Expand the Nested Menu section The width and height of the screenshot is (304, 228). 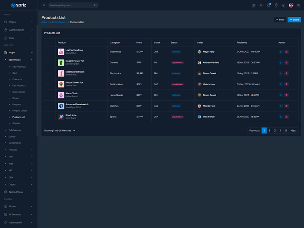18,192
